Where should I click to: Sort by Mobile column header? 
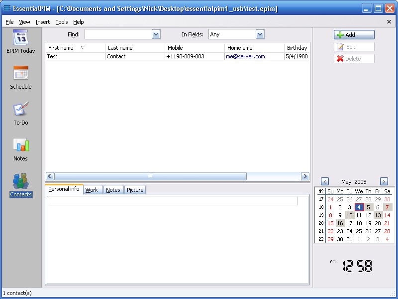click(195, 48)
